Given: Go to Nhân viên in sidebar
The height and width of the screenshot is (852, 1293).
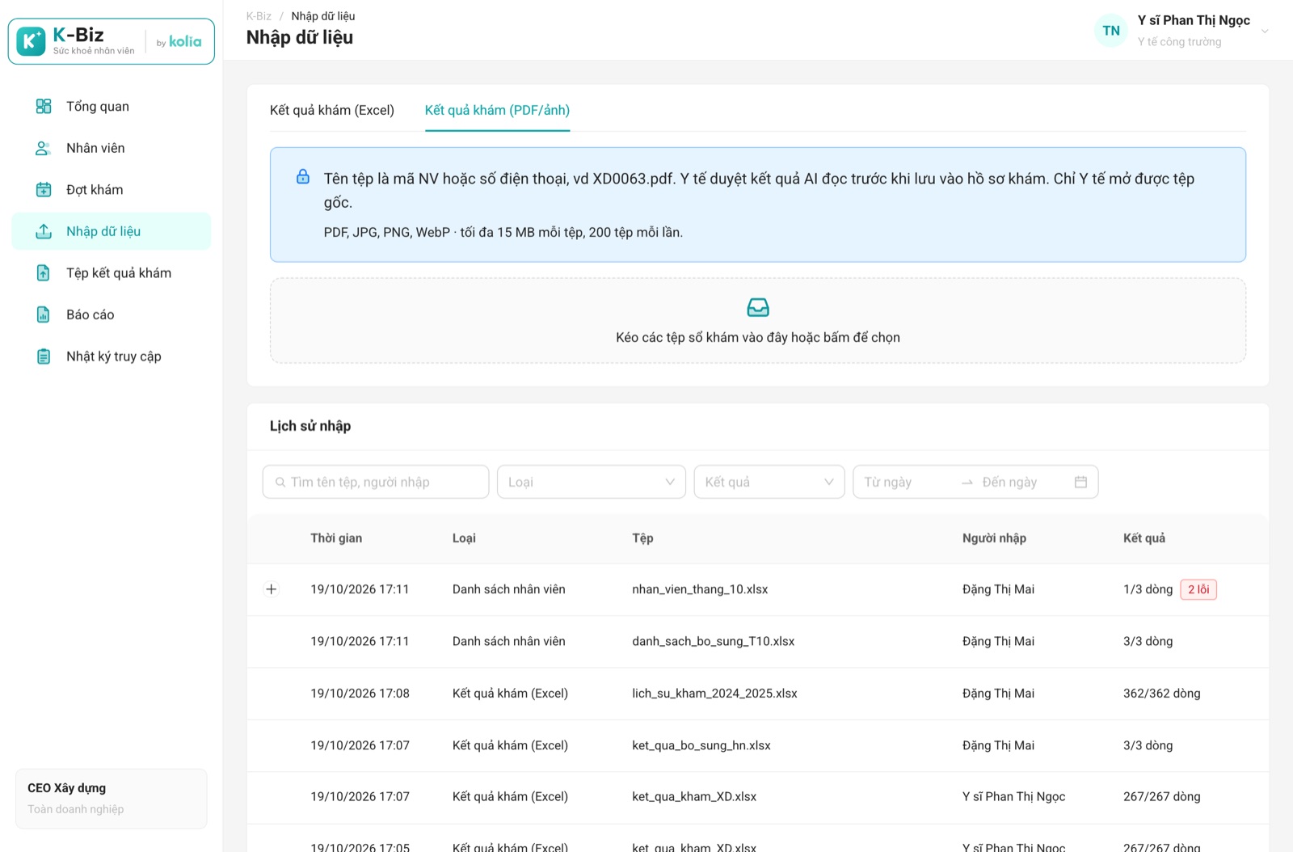Looking at the screenshot, I should (x=112, y=148).
